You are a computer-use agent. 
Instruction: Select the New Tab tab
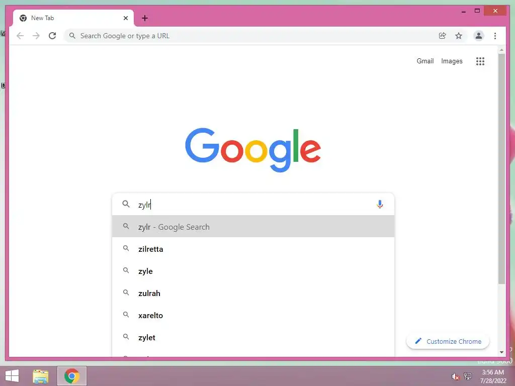[73, 18]
